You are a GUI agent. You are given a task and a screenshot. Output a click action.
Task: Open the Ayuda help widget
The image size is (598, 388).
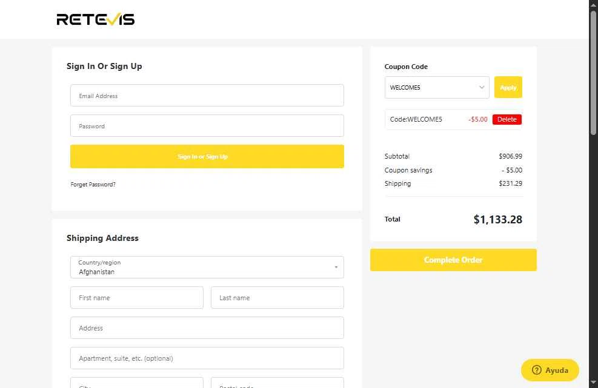(x=550, y=370)
